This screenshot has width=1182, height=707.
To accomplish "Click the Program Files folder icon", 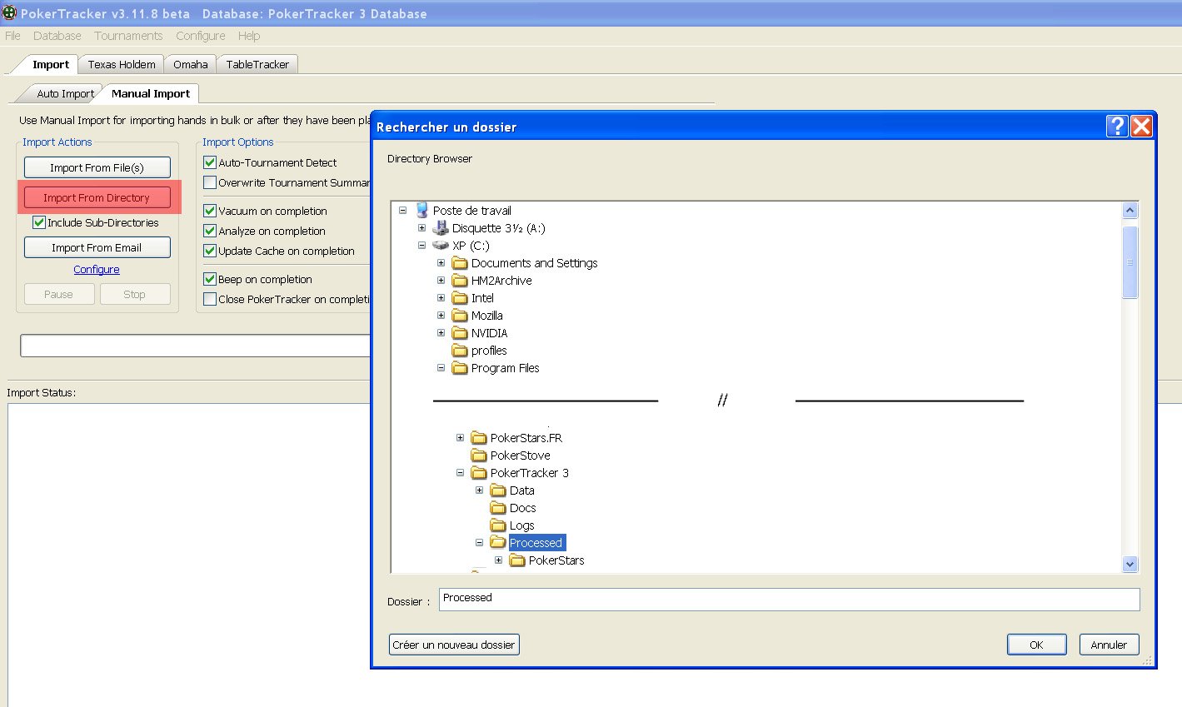I will (x=460, y=368).
